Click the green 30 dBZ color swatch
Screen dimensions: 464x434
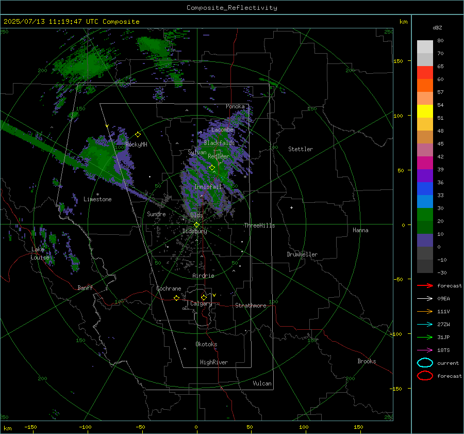coord(425,214)
